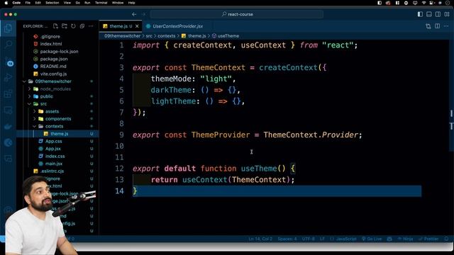The height and width of the screenshot is (255, 454).
Task: Open the Selection menu
Action: [52, 3]
